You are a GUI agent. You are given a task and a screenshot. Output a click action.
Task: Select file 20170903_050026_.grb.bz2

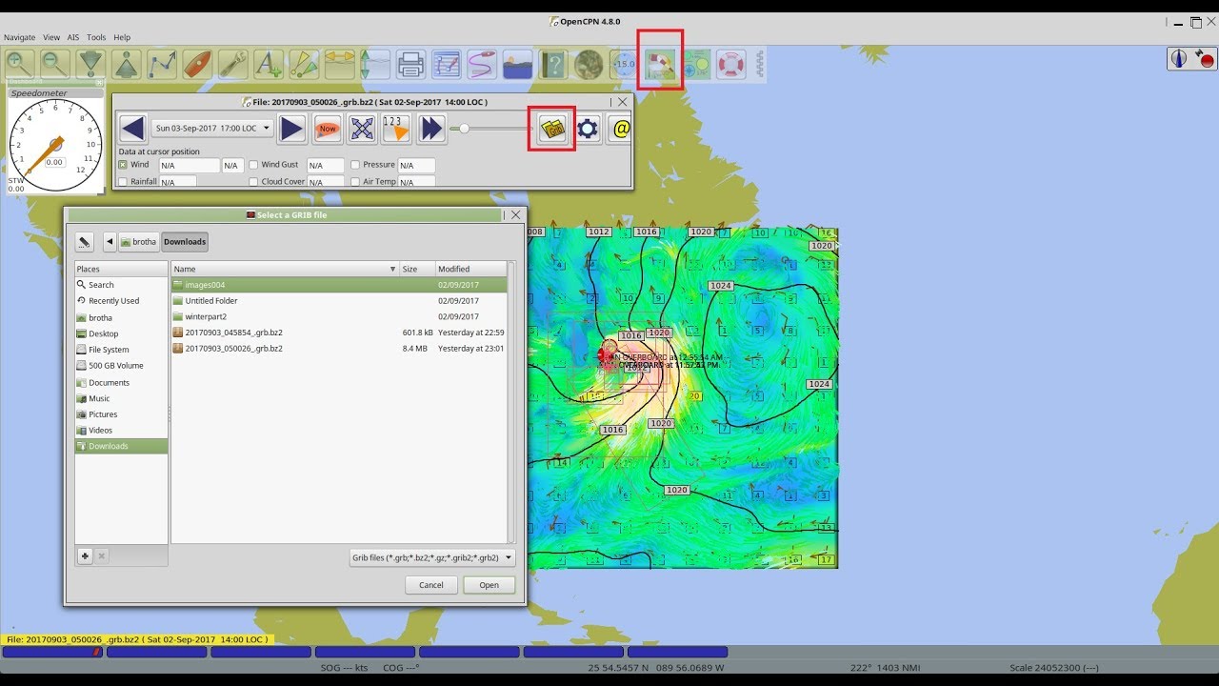[338, 349]
